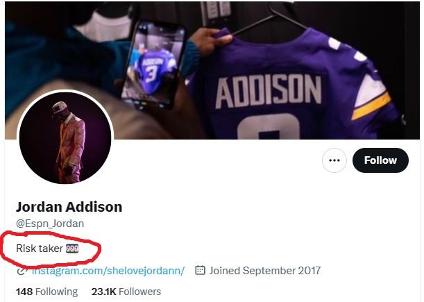Click the white cap in the avatar photo
The height and width of the screenshot is (302, 424).
tap(60, 108)
